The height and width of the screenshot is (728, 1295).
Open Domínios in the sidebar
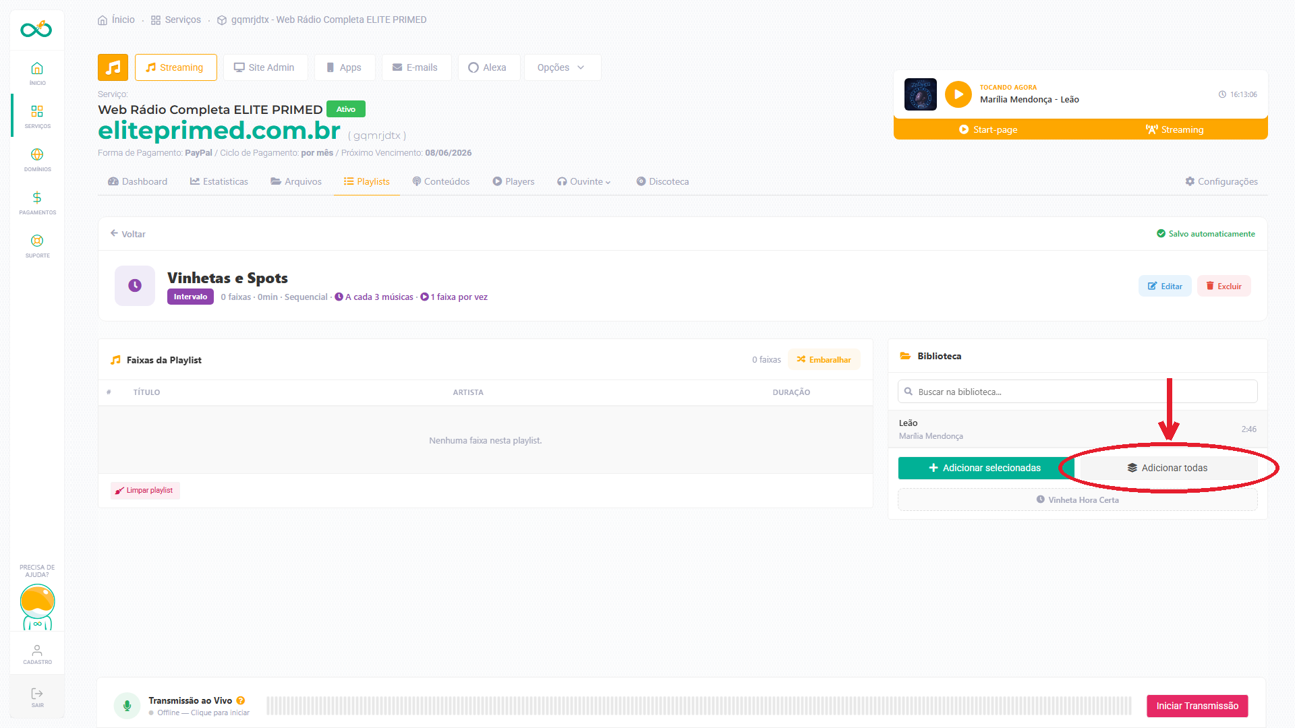37,159
